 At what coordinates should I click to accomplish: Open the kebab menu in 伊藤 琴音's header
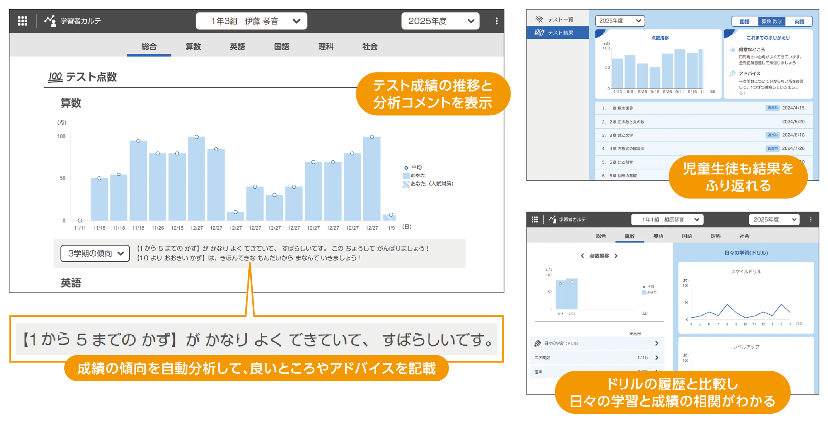pos(496,21)
